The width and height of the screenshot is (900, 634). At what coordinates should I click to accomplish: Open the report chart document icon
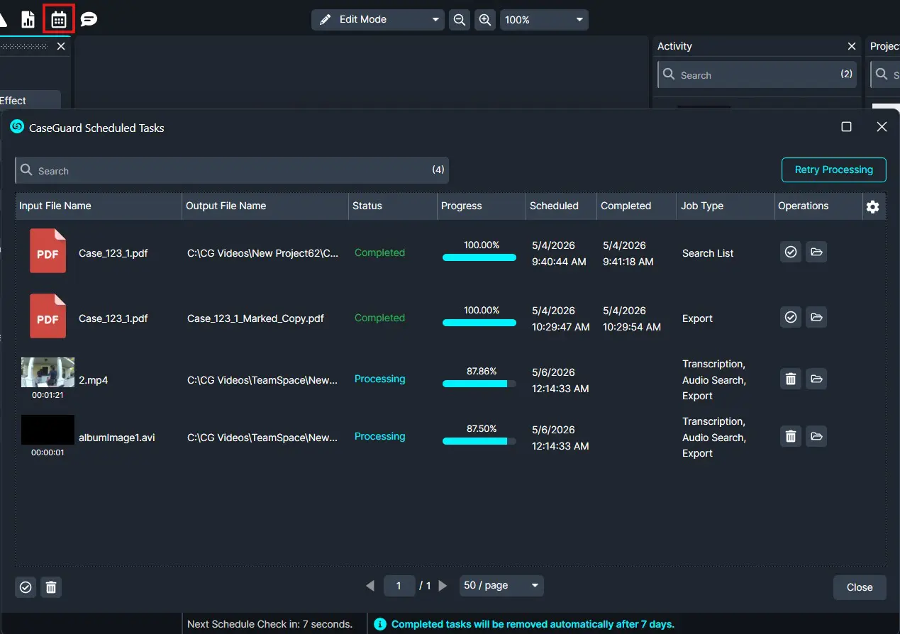click(28, 19)
